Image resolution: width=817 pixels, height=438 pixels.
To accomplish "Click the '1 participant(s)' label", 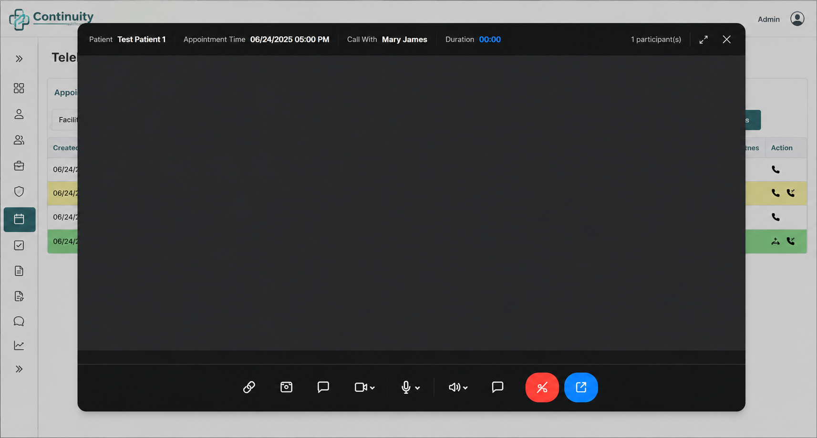I will pos(656,40).
